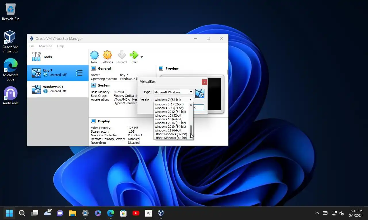
Task: Open the Chat app on taskbar
Action: 60,213
